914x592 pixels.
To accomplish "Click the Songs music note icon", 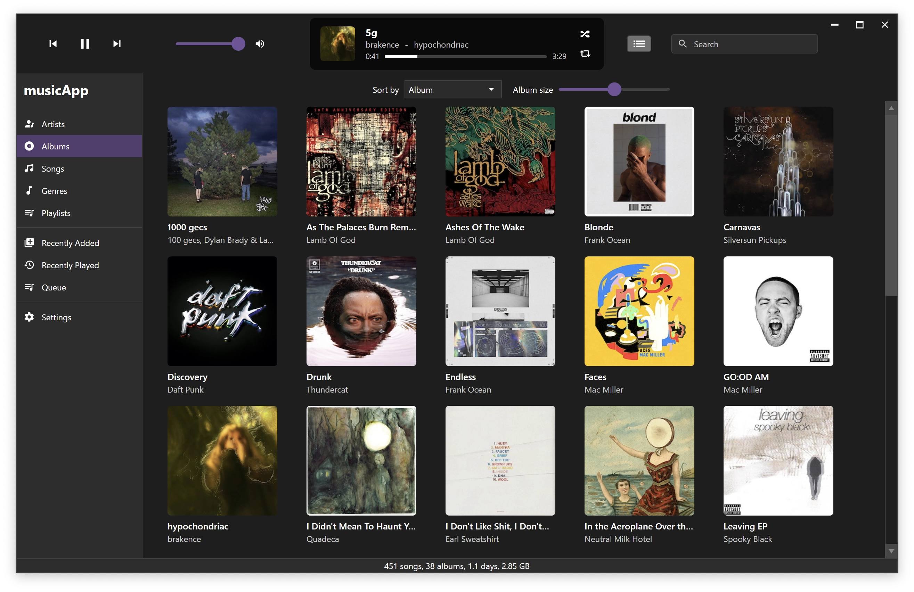I will [x=29, y=168].
